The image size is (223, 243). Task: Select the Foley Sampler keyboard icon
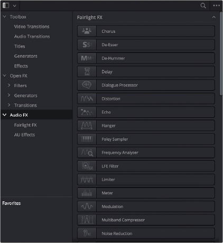pyautogui.click(x=87, y=139)
